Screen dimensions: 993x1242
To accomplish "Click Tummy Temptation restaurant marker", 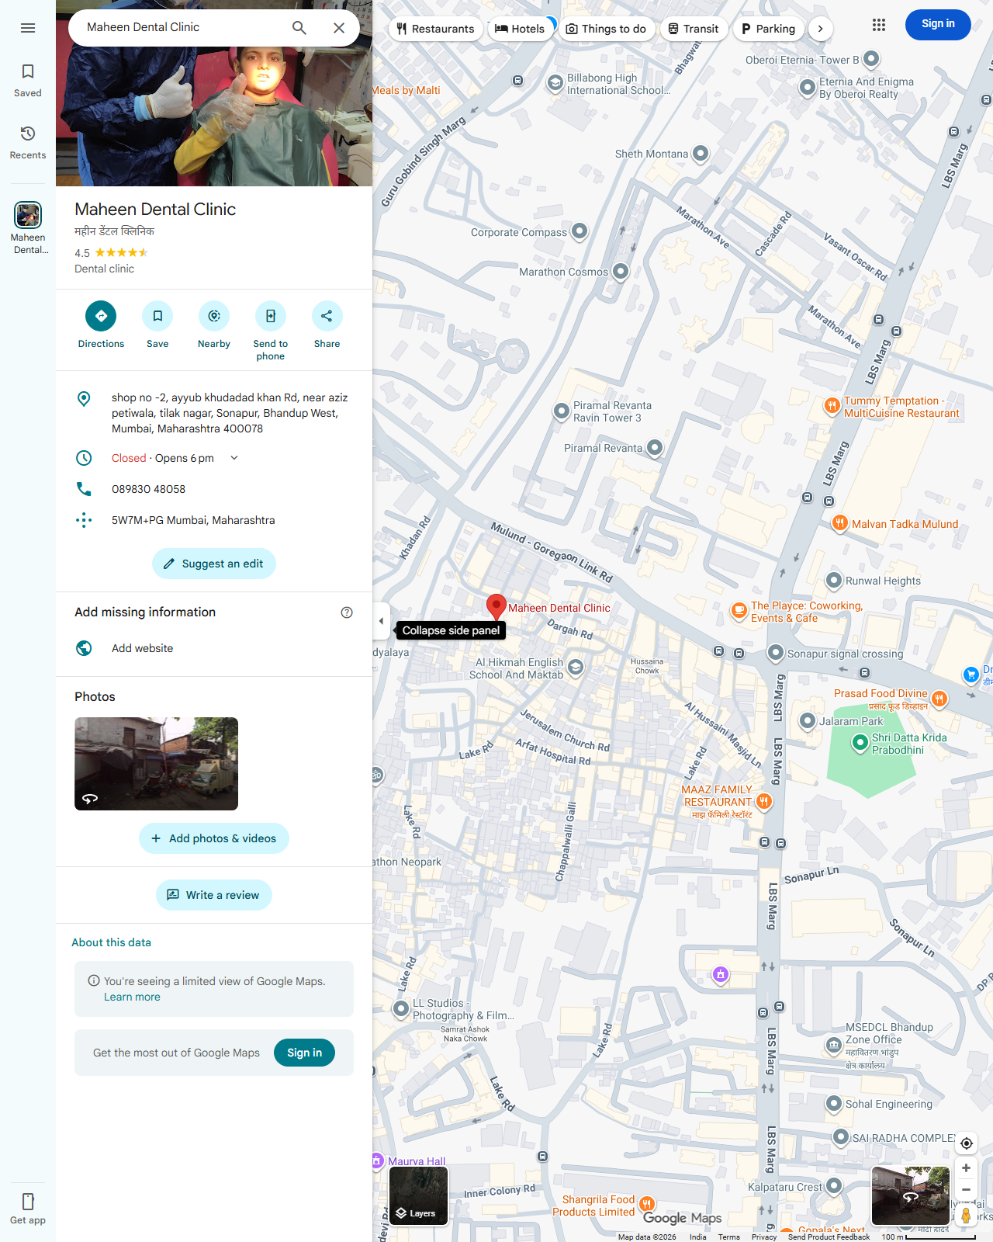I will pos(832,406).
